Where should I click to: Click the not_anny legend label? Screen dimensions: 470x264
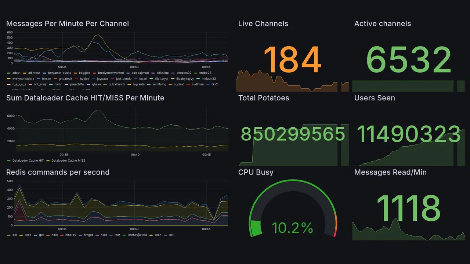[x=40, y=84]
